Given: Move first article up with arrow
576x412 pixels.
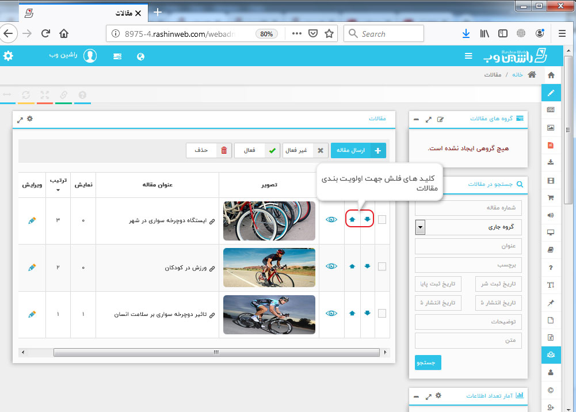Looking at the screenshot, I should 352,219.
